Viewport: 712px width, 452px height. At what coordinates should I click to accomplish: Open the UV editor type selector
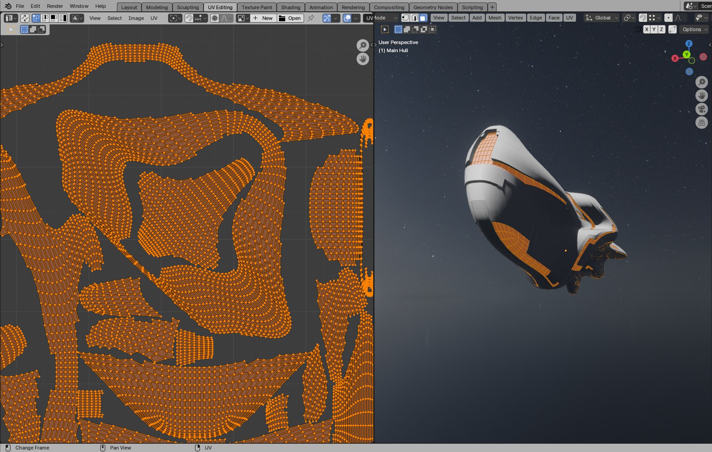coord(10,18)
